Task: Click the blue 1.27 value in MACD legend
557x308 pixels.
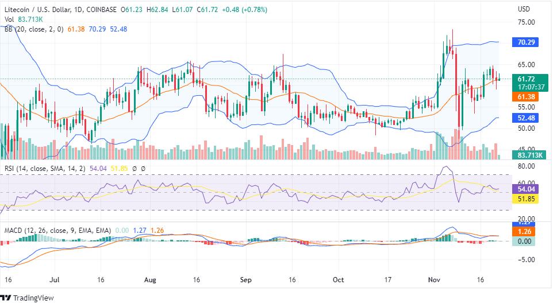Action: 140,231
